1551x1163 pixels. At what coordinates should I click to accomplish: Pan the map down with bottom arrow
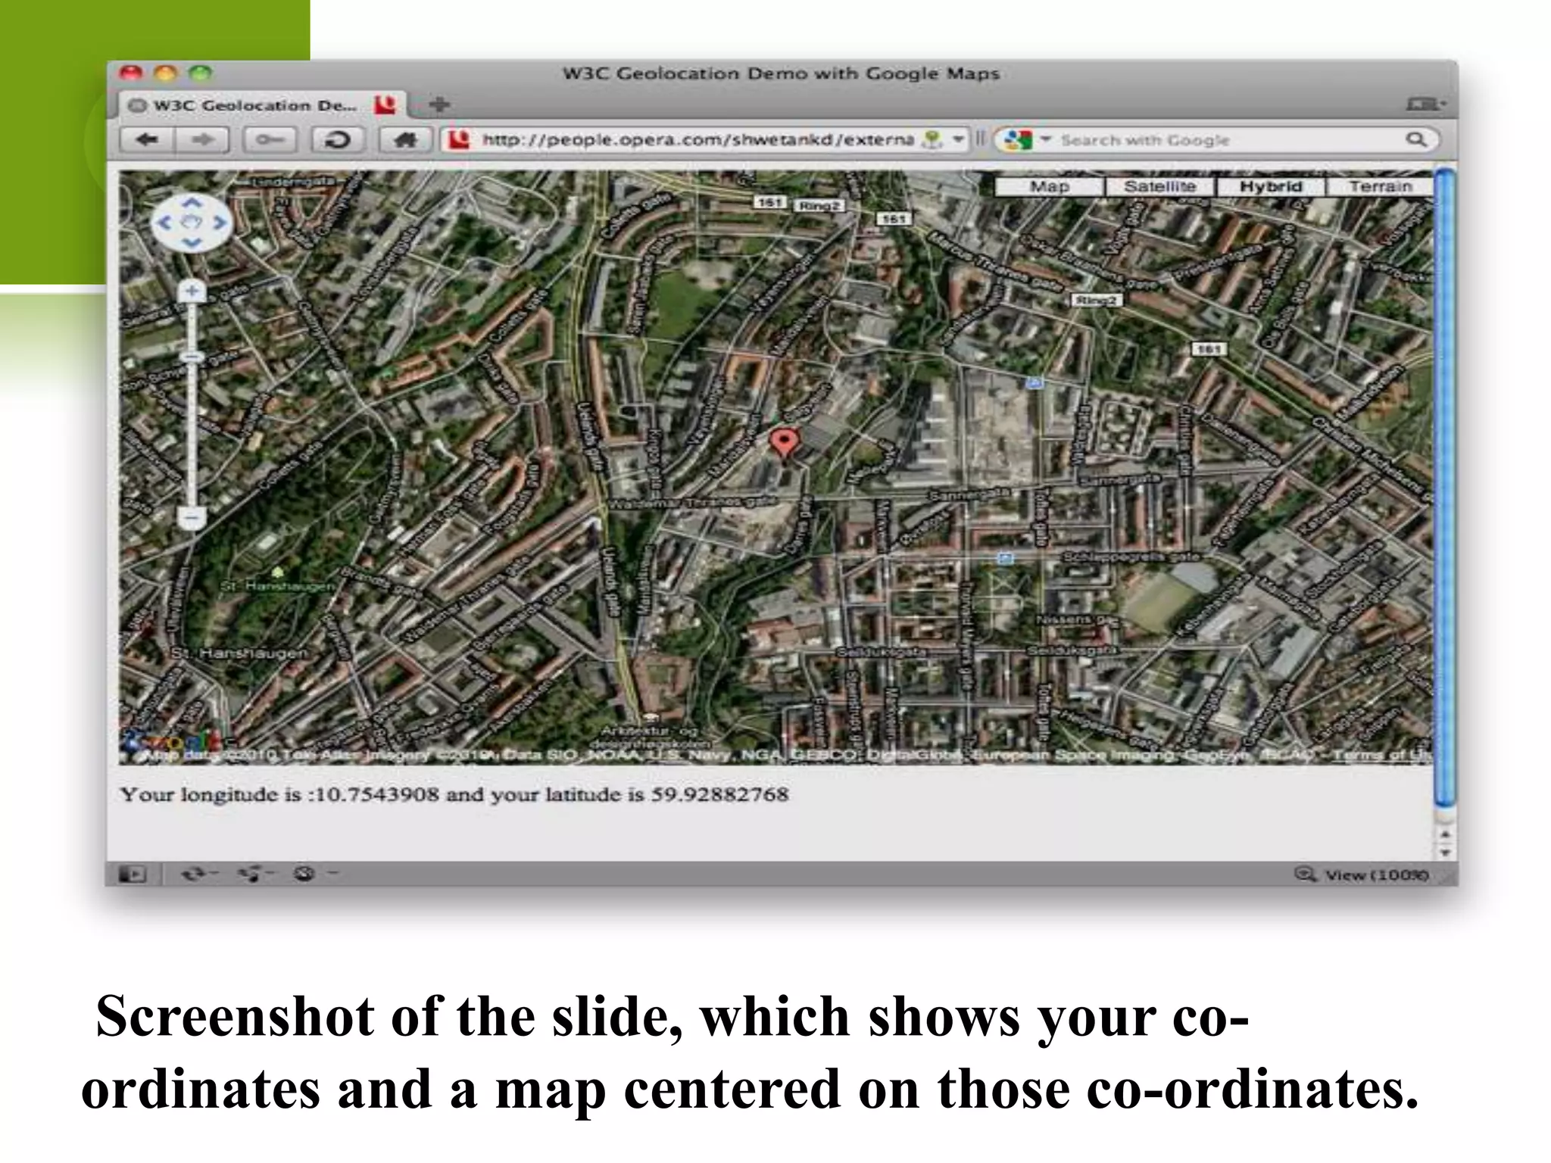click(x=192, y=243)
